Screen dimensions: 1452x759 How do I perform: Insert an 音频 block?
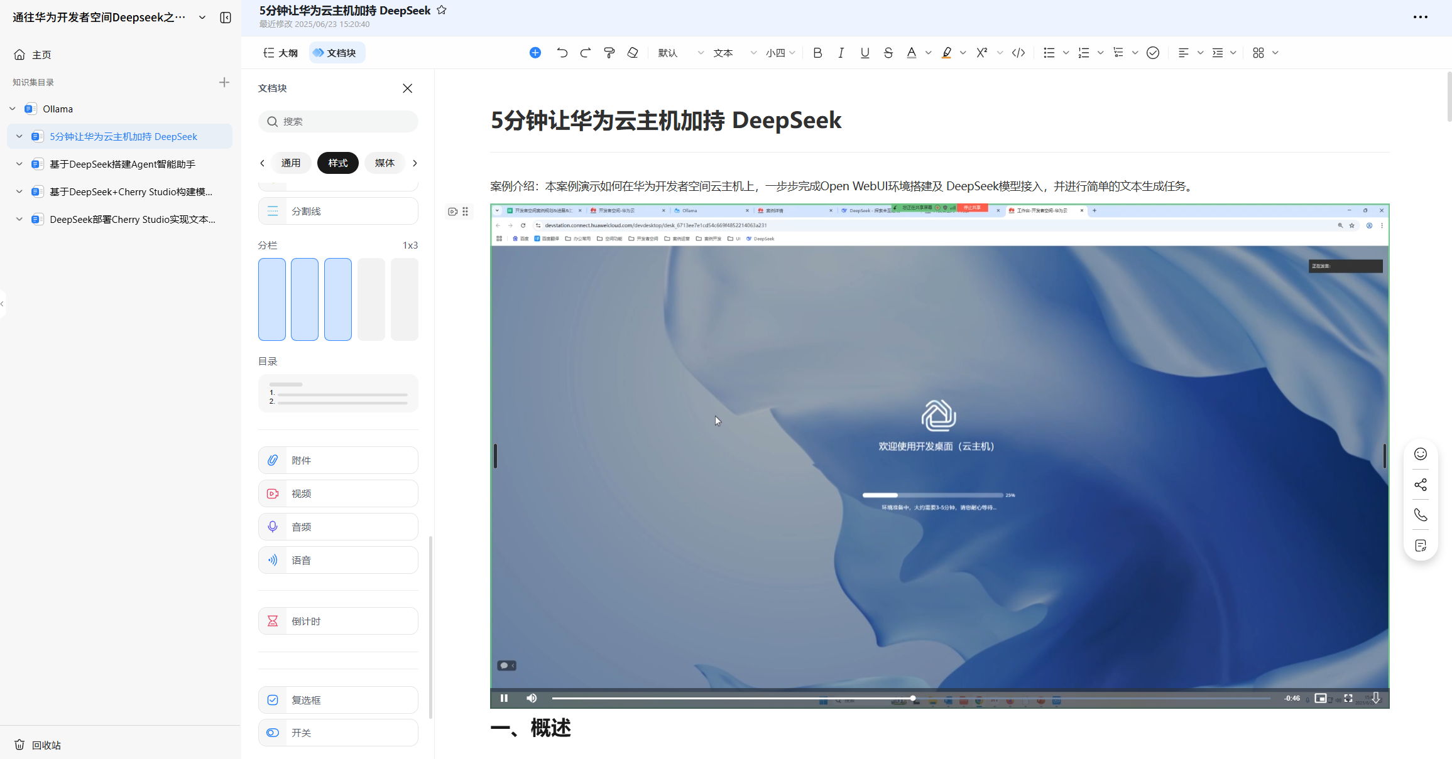(x=338, y=527)
